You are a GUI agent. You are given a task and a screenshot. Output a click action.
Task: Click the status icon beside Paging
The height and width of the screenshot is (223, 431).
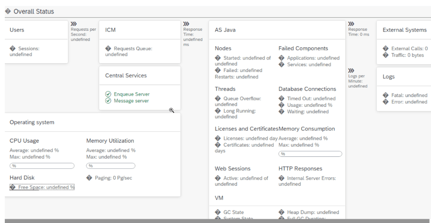[89, 178]
